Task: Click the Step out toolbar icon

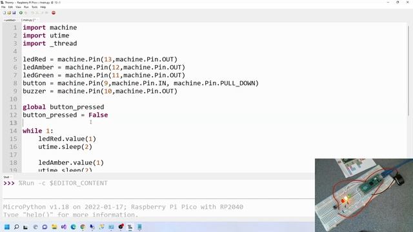Action: [42, 13]
